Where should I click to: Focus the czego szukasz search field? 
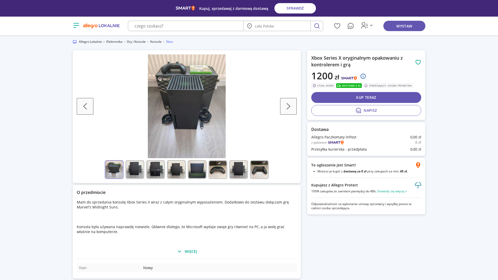(x=186, y=26)
